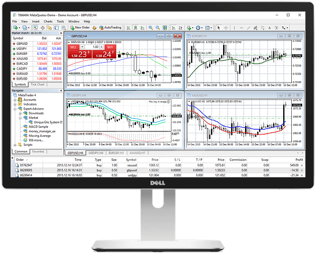Viewport: 316px width, 254px height.
Task: Select the Cursor arrow tool
Action: point(219,27)
